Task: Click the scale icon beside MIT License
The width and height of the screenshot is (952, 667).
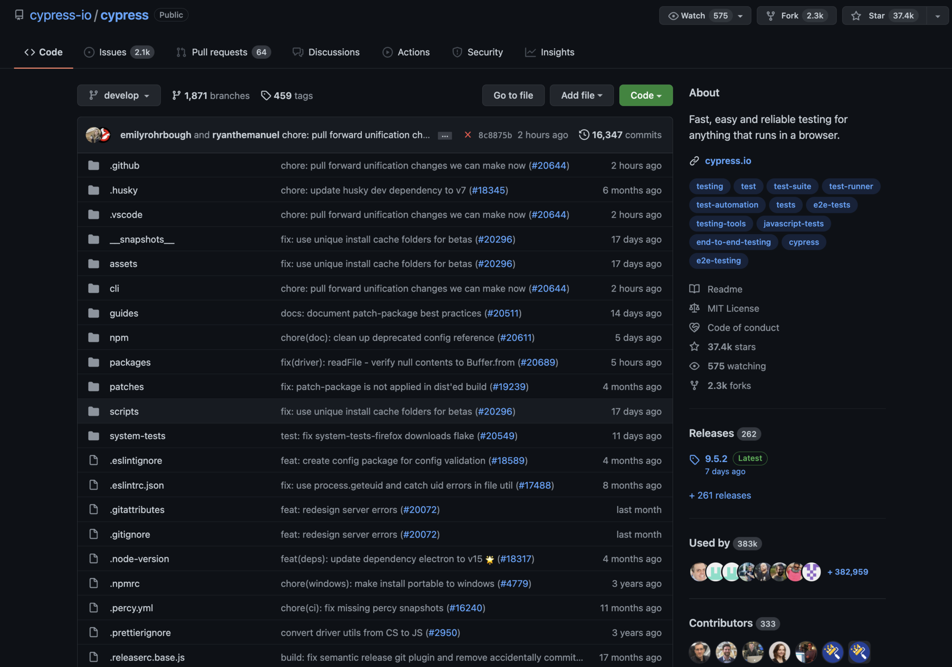Action: pyautogui.click(x=694, y=308)
